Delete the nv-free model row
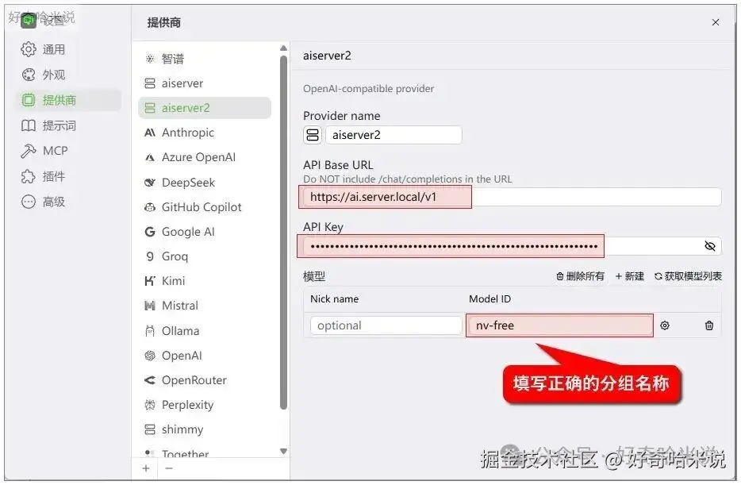Screen dimensions: 741x485 (708, 325)
